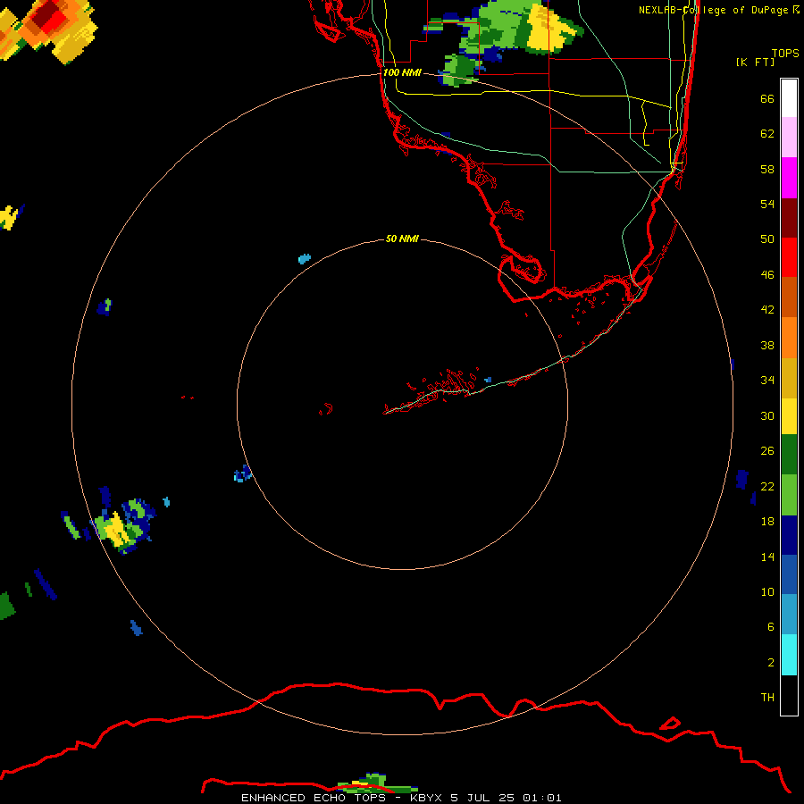Click the 50 NMI range ring label
804x804 pixels.
pyautogui.click(x=402, y=239)
